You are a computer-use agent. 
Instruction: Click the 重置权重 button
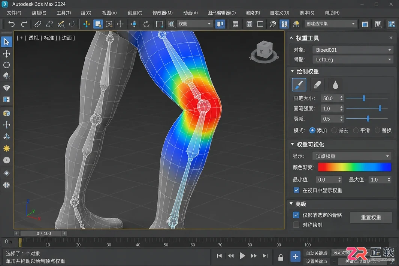point(371,218)
